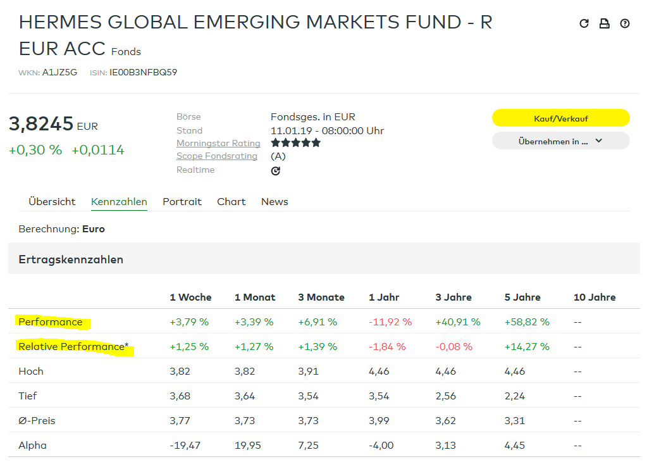This screenshot has height=469, width=654.
Task: Click the Realtime refresh icon
Action: [275, 171]
